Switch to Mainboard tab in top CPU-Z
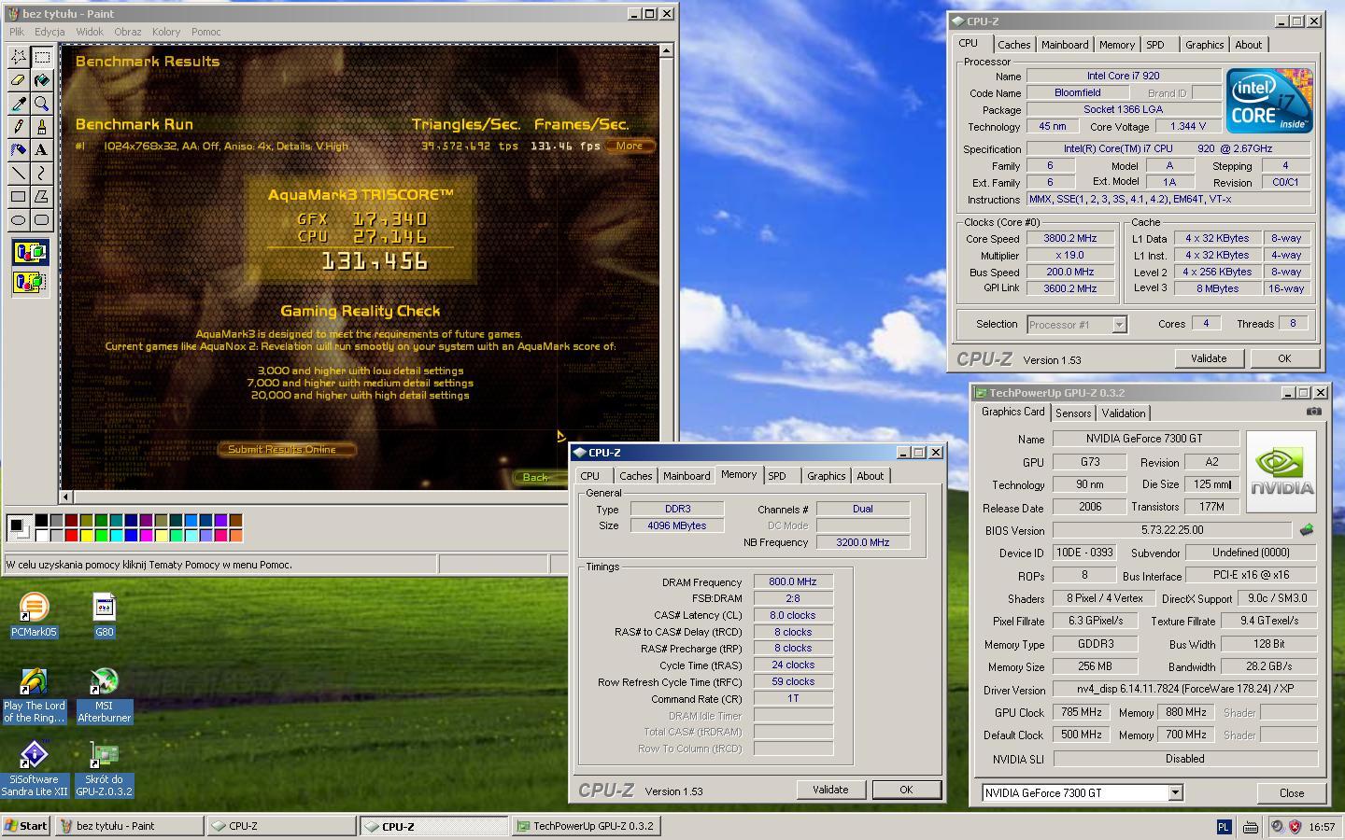Viewport: 1345px width, 840px height. point(1065,45)
